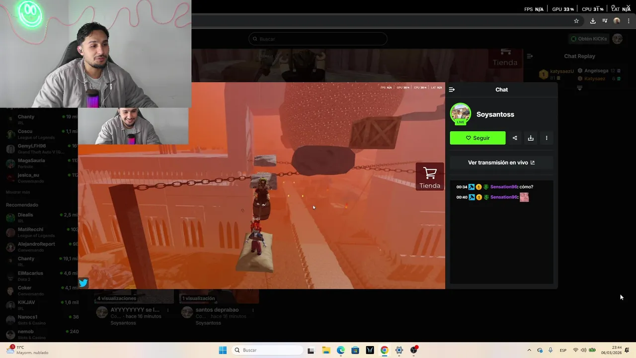Share the clip with the share icon
This screenshot has width=636, height=358.
515,138
